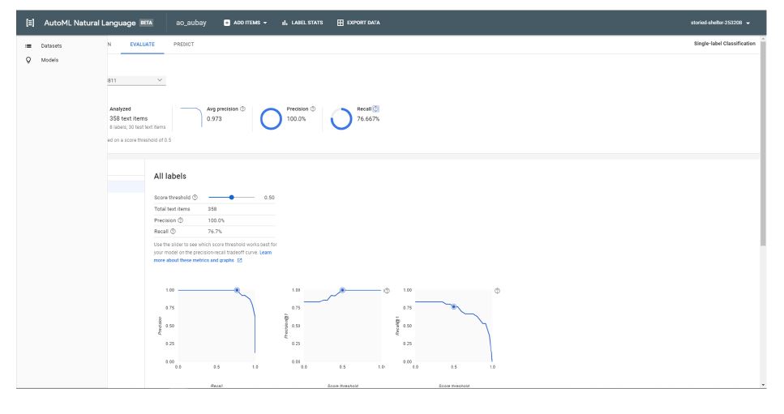Click the Score threshold slider handle
The image size is (784, 414).
click(x=232, y=197)
